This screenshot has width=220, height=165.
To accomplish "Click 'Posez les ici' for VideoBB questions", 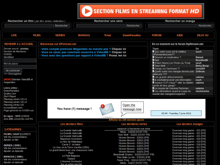I will click(118, 56).
